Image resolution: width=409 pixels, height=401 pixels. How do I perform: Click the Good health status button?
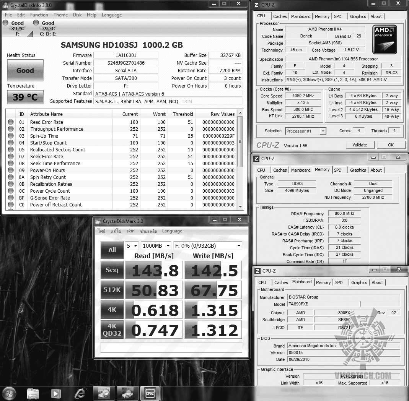click(x=25, y=70)
